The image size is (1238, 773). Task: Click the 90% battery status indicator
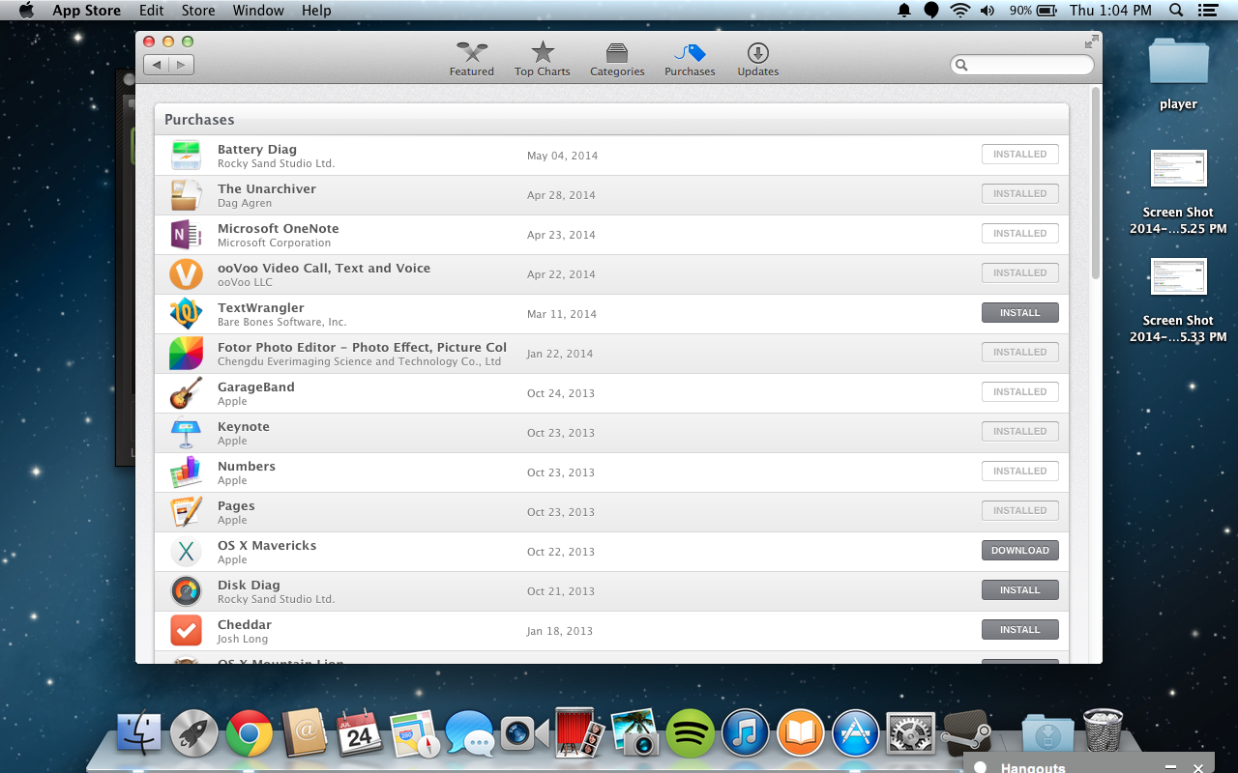tap(1033, 11)
